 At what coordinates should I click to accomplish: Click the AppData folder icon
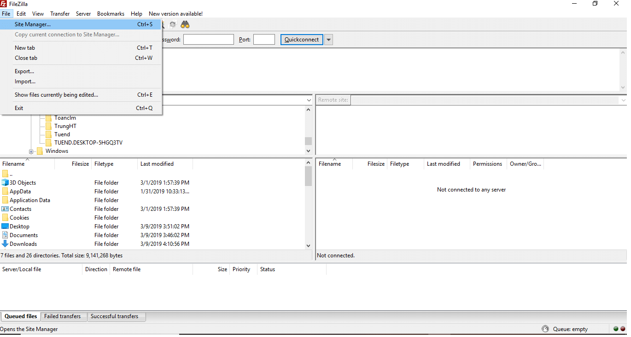[x=5, y=192]
